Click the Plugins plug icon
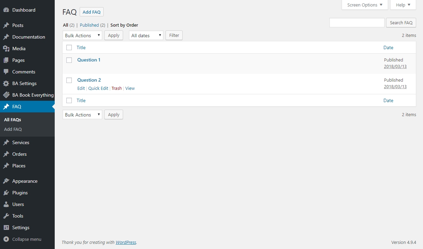The height and width of the screenshot is (249, 423). [x=6, y=193]
